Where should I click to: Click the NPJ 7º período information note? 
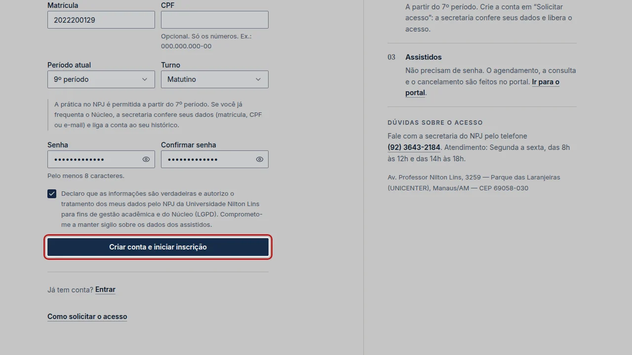click(x=158, y=114)
